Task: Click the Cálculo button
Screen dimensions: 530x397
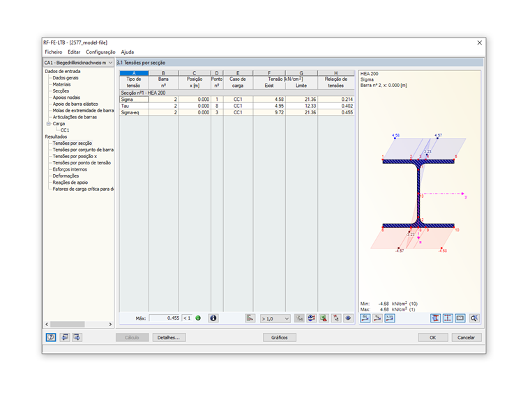Action: point(132,337)
